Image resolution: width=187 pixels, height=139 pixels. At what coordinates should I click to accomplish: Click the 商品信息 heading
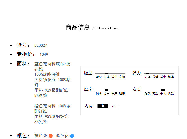point(78,27)
